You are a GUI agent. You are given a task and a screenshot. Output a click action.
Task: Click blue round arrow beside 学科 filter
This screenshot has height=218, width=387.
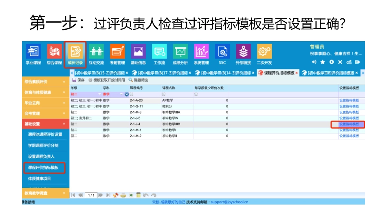pyautogui.click(x=127, y=94)
